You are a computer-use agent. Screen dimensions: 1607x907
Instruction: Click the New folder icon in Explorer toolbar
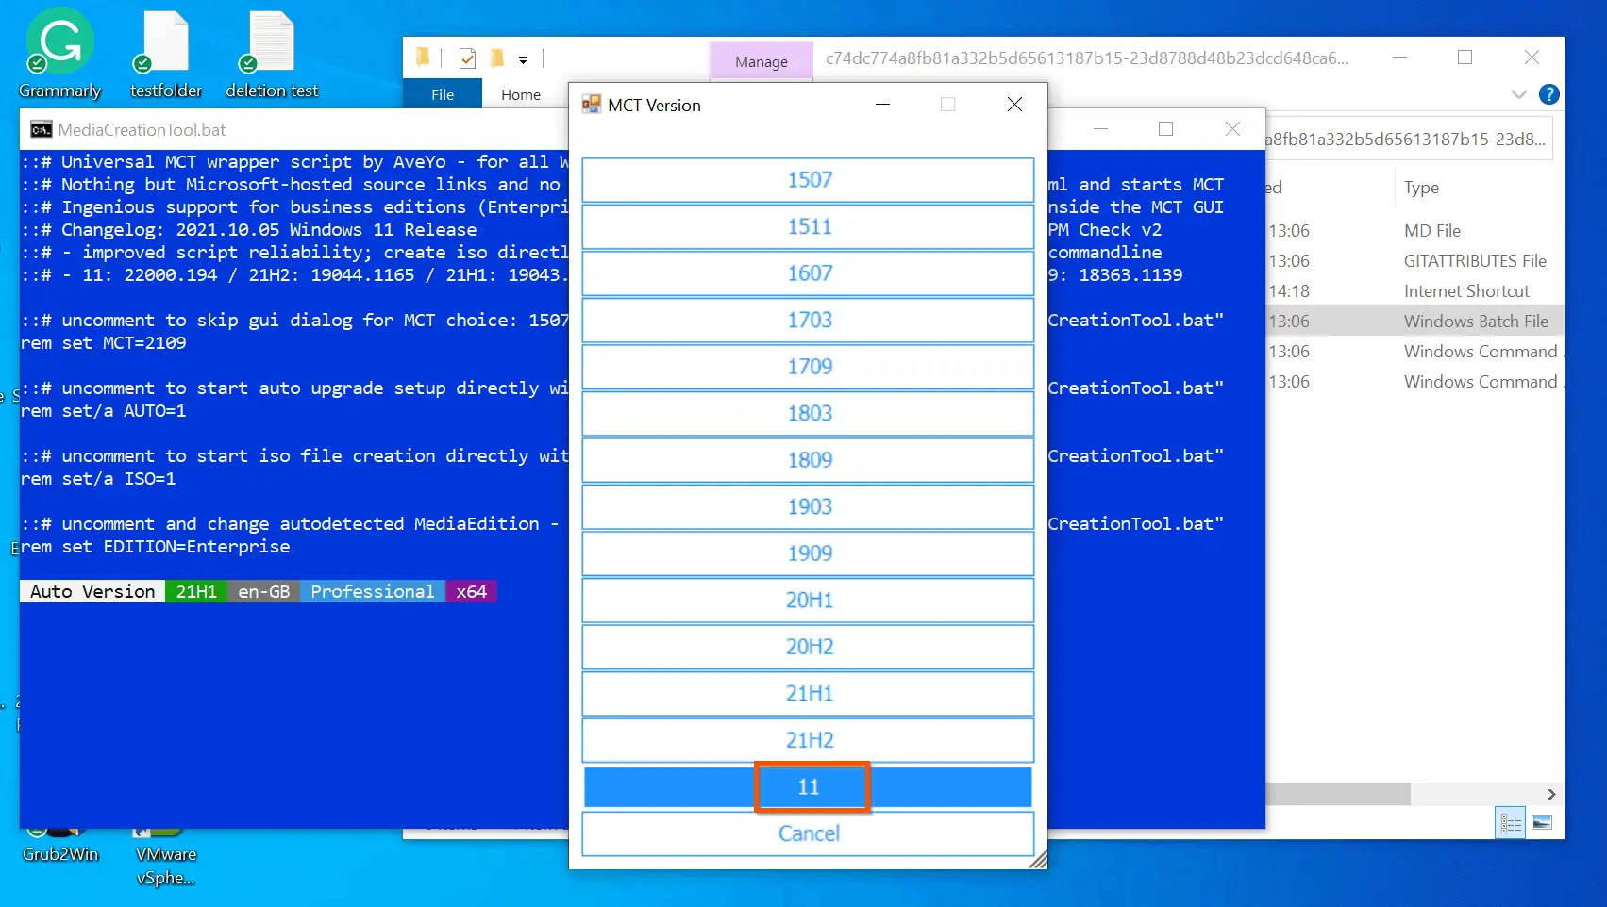point(496,58)
